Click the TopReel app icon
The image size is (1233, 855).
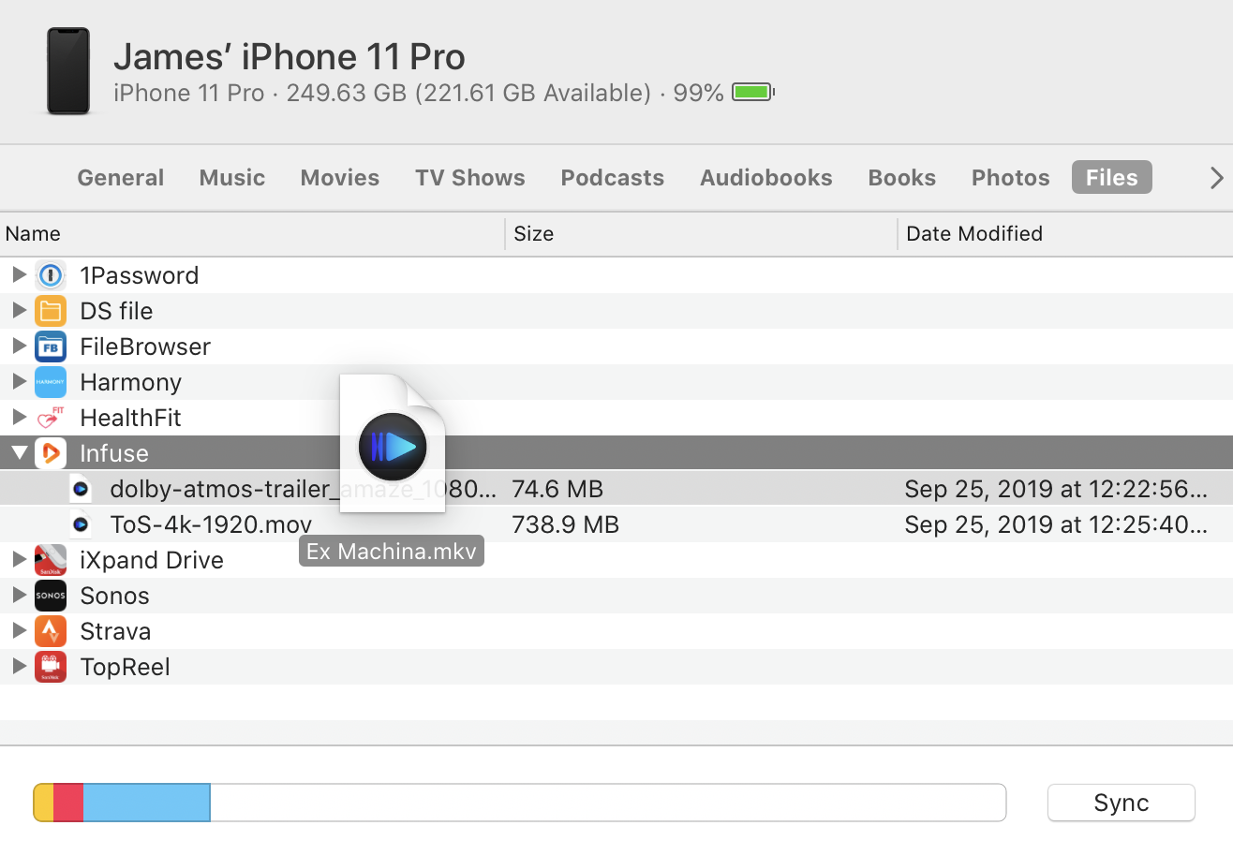(51, 667)
